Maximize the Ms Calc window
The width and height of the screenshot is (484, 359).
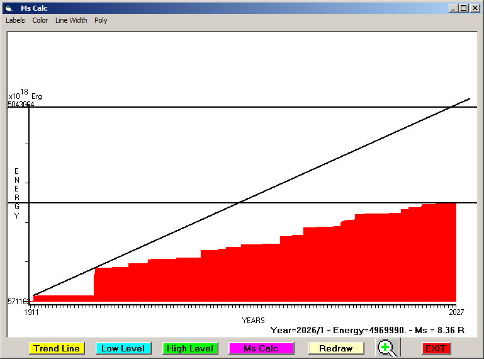[x=464, y=8]
